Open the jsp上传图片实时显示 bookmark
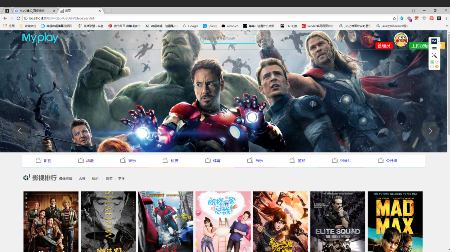Viewport: 450px width, 252px height. click(x=355, y=26)
